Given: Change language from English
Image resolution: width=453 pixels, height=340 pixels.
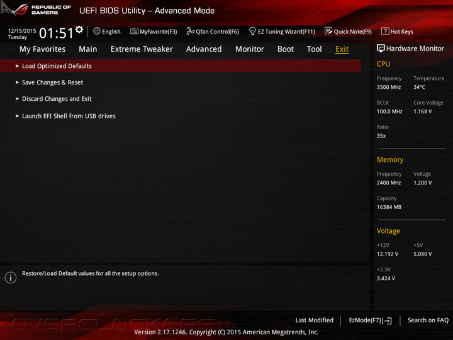Looking at the screenshot, I should (x=111, y=32).
